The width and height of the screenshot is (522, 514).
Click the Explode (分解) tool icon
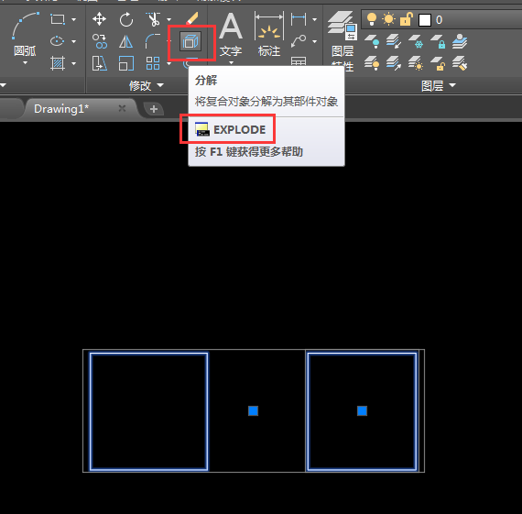[x=190, y=41]
